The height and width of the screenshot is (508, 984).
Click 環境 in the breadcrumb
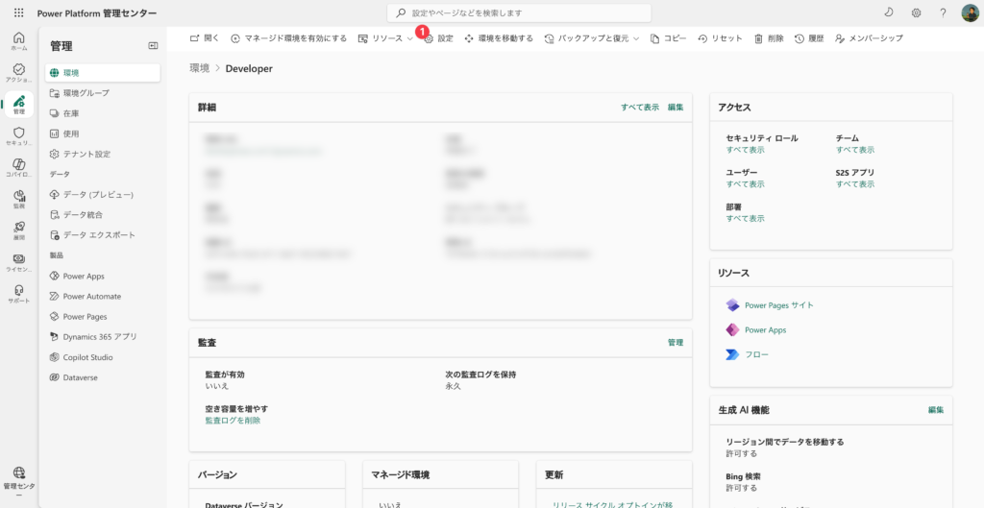point(199,68)
